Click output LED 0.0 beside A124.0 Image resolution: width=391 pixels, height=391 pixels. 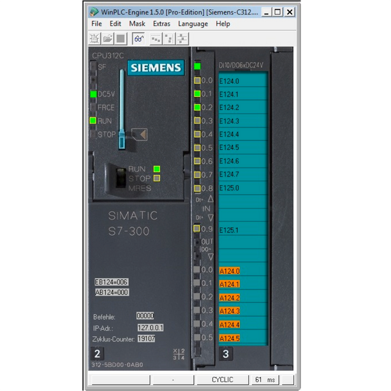coord(197,269)
